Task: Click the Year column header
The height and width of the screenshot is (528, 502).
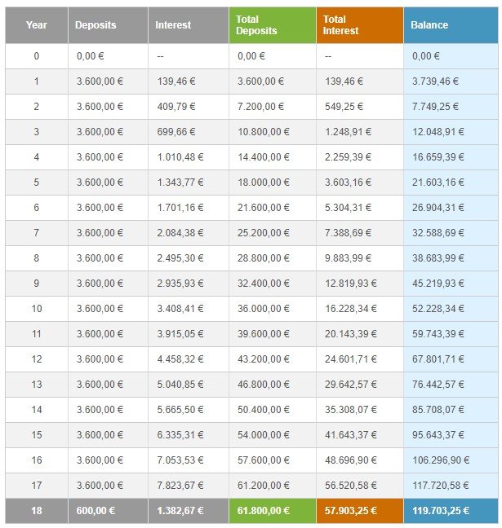Action: tap(37, 25)
